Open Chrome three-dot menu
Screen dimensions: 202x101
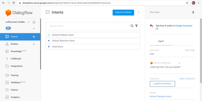click(198, 3)
